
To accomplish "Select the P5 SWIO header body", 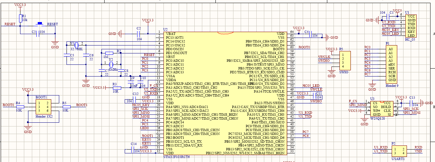I will (345, 60).
